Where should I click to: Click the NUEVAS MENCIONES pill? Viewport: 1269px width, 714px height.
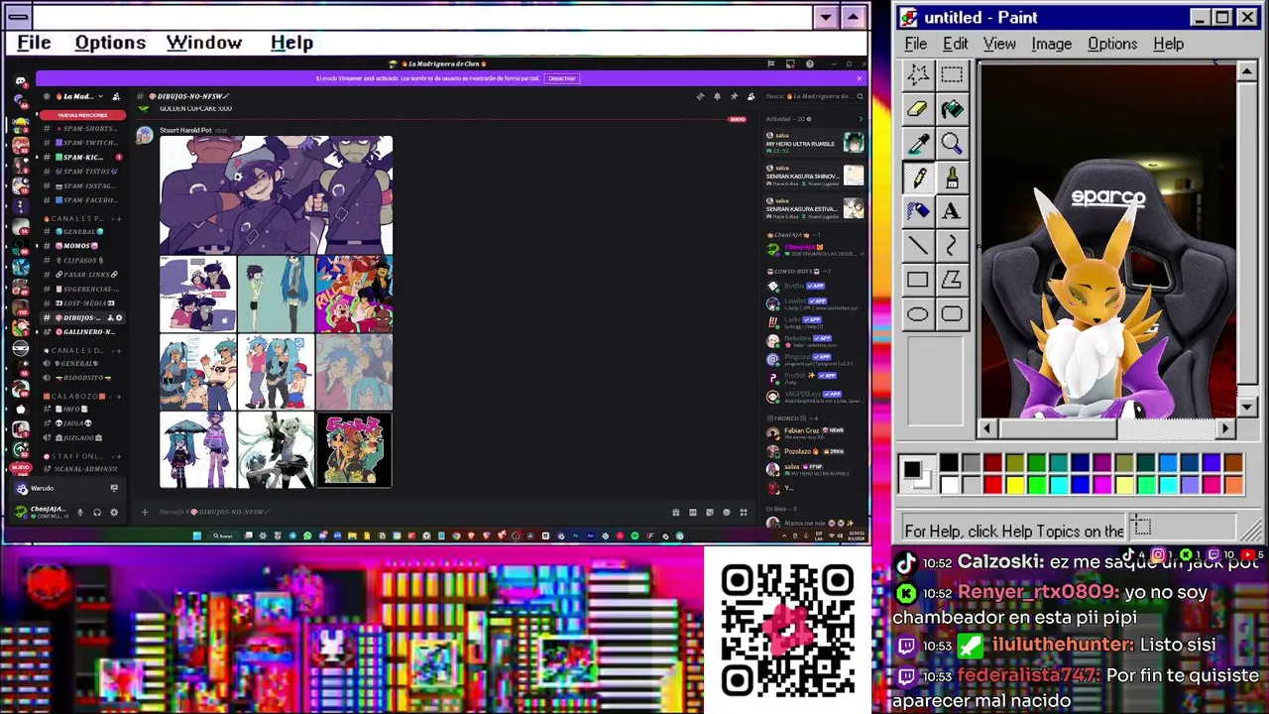tap(83, 115)
